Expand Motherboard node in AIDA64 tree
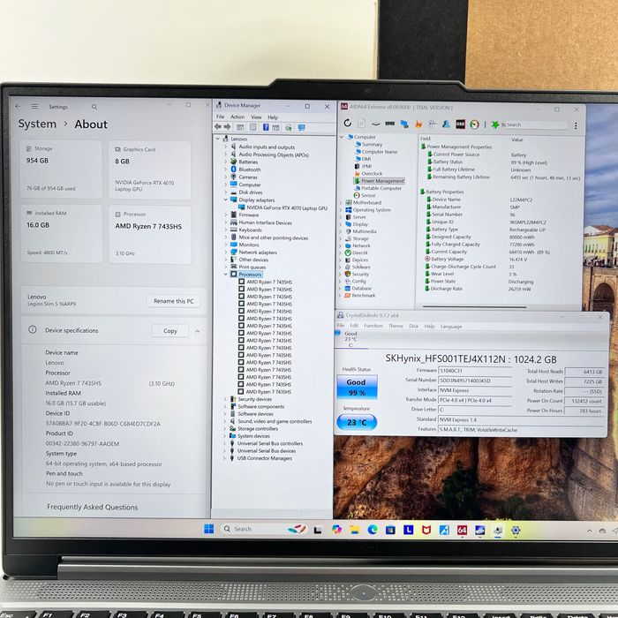This screenshot has height=618, width=618. pyautogui.click(x=341, y=202)
